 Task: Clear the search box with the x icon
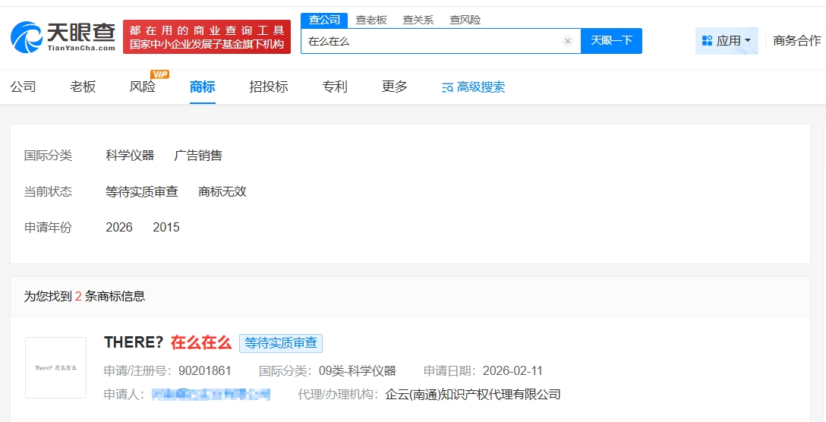567,41
